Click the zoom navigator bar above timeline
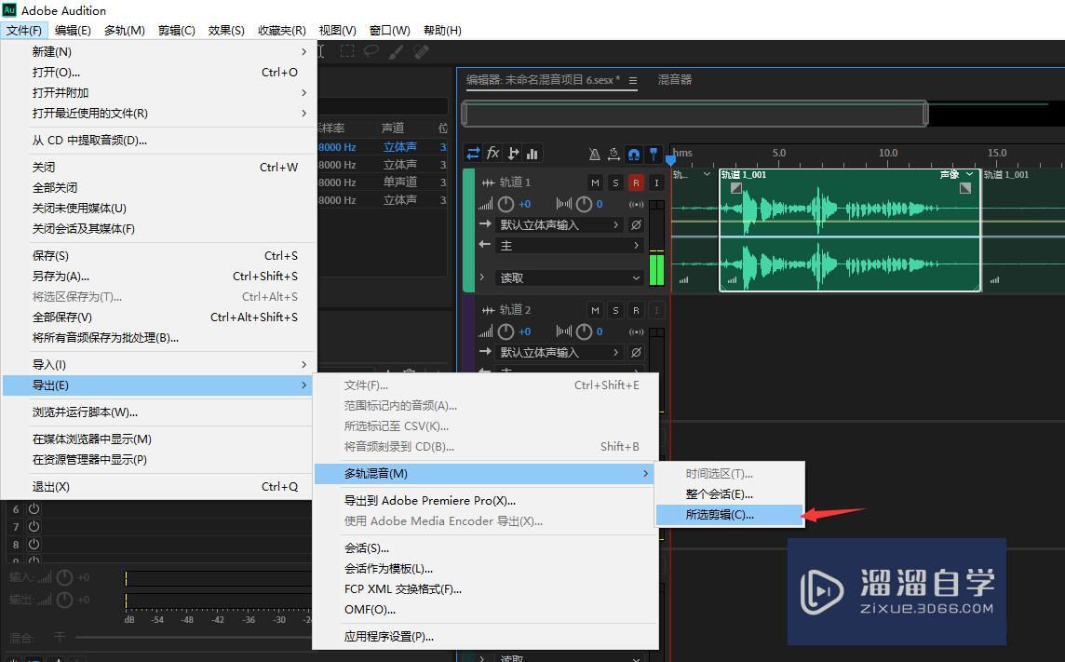The height and width of the screenshot is (662, 1065). [694, 114]
